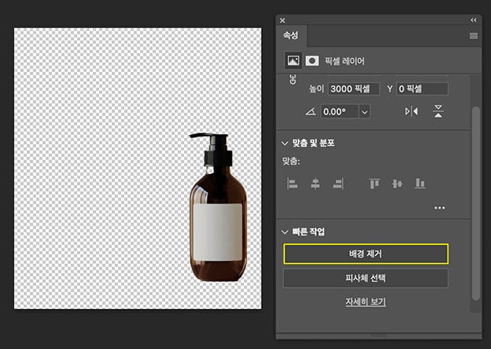The image size is (491, 349).
Task: Flip vertically using the flip icon
Action: tap(439, 111)
